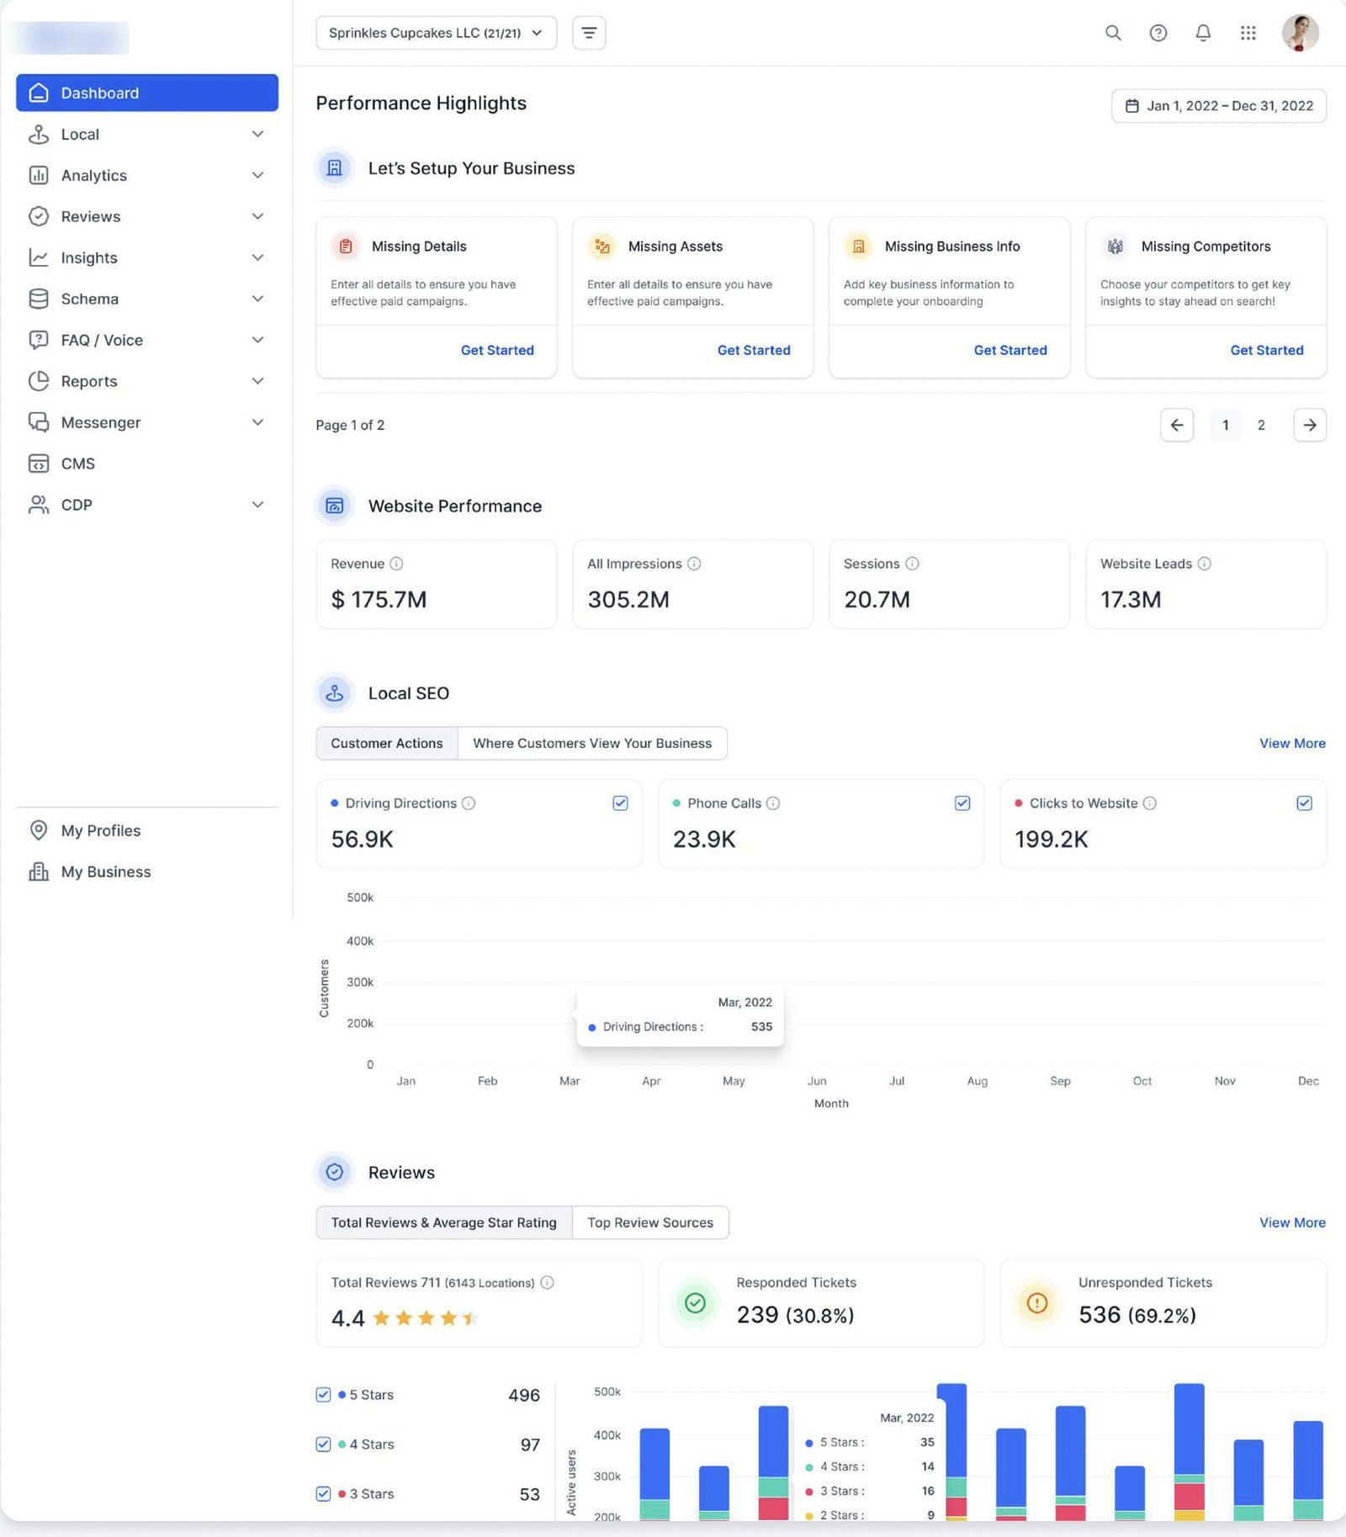Expand the Reviews sidebar section
1346x1537 pixels.
(x=147, y=217)
